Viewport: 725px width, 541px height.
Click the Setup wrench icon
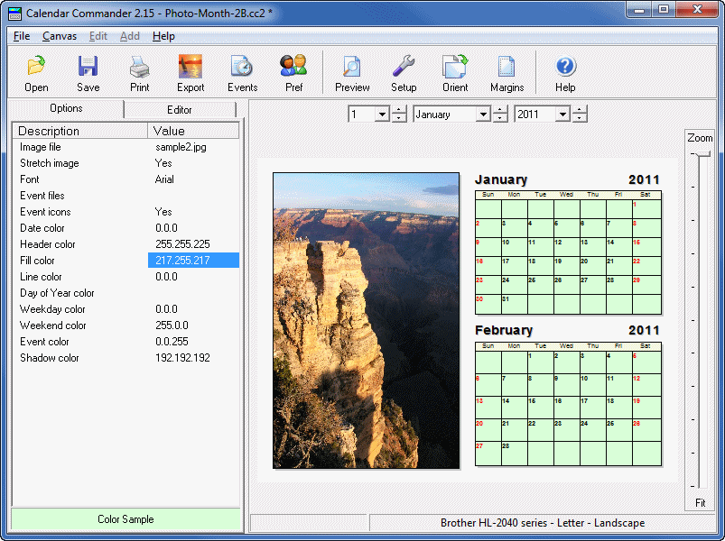[x=403, y=72]
